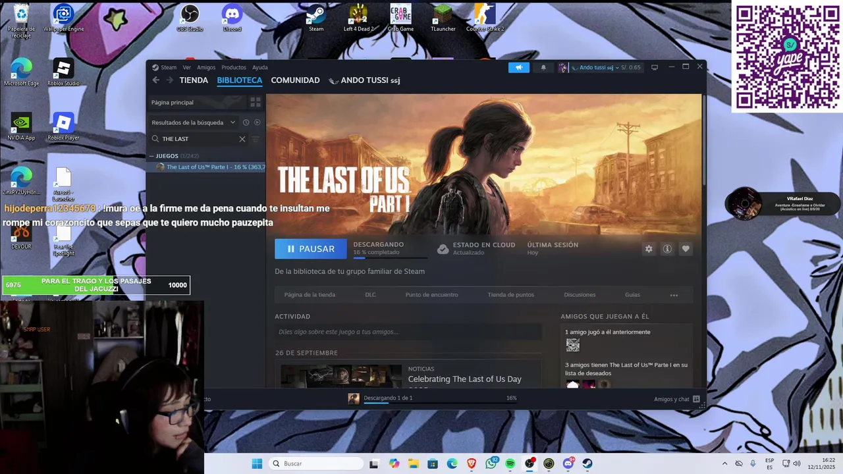Screen dimensions: 843x474
Task: Open Ando tussi ssj account dropdown
Action: coord(595,67)
